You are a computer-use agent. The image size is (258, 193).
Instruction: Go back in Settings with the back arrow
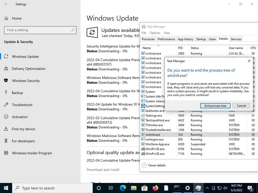click(x=6, y=4)
